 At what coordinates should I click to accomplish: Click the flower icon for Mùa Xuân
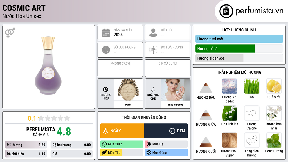click(x=104, y=144)
